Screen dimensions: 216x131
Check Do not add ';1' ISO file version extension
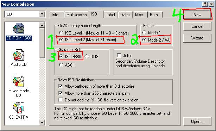(x=61, y=100)
